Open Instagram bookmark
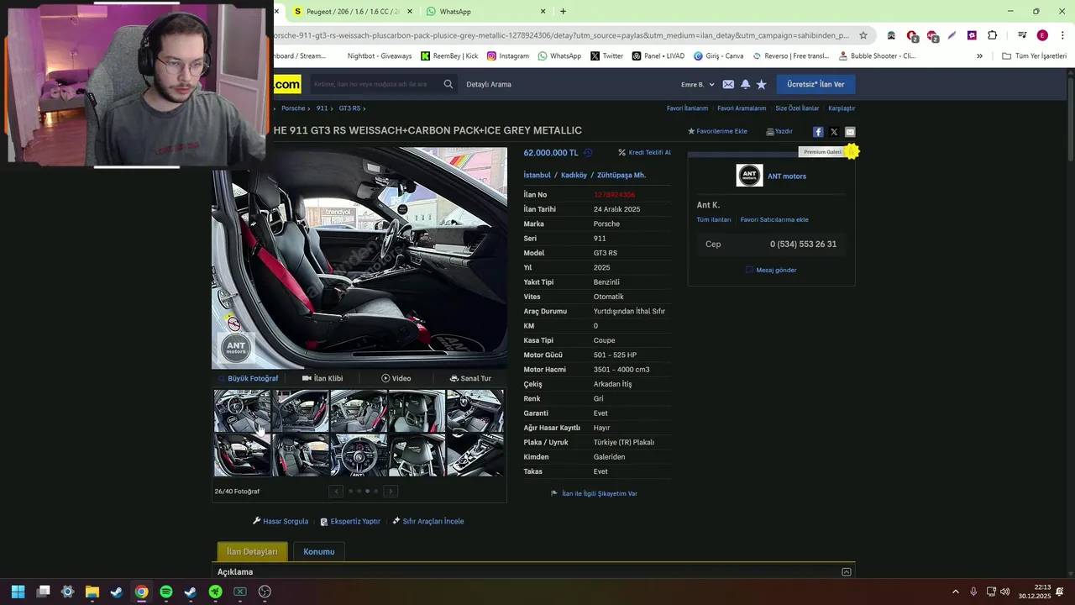1075x605 pixels. tap(507, 56)
